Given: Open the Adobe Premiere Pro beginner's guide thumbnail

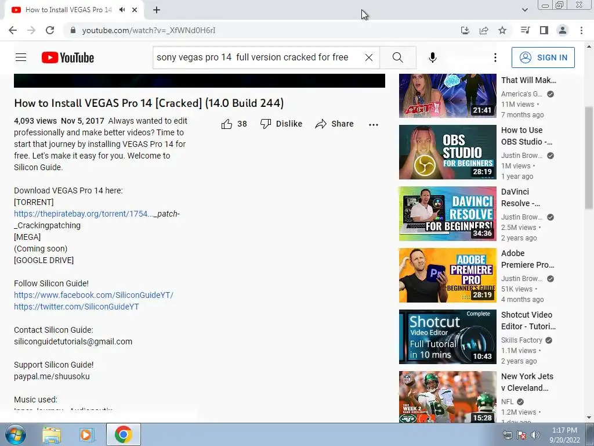Looking at the screenshot, I should click(447, 275).
